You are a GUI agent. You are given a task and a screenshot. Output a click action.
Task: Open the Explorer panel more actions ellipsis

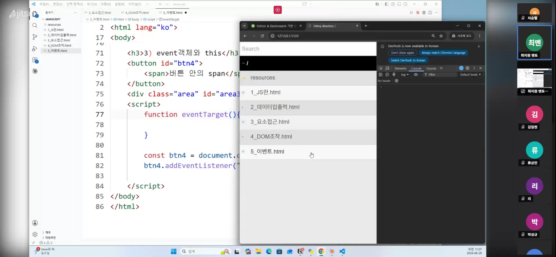[75, 13]
